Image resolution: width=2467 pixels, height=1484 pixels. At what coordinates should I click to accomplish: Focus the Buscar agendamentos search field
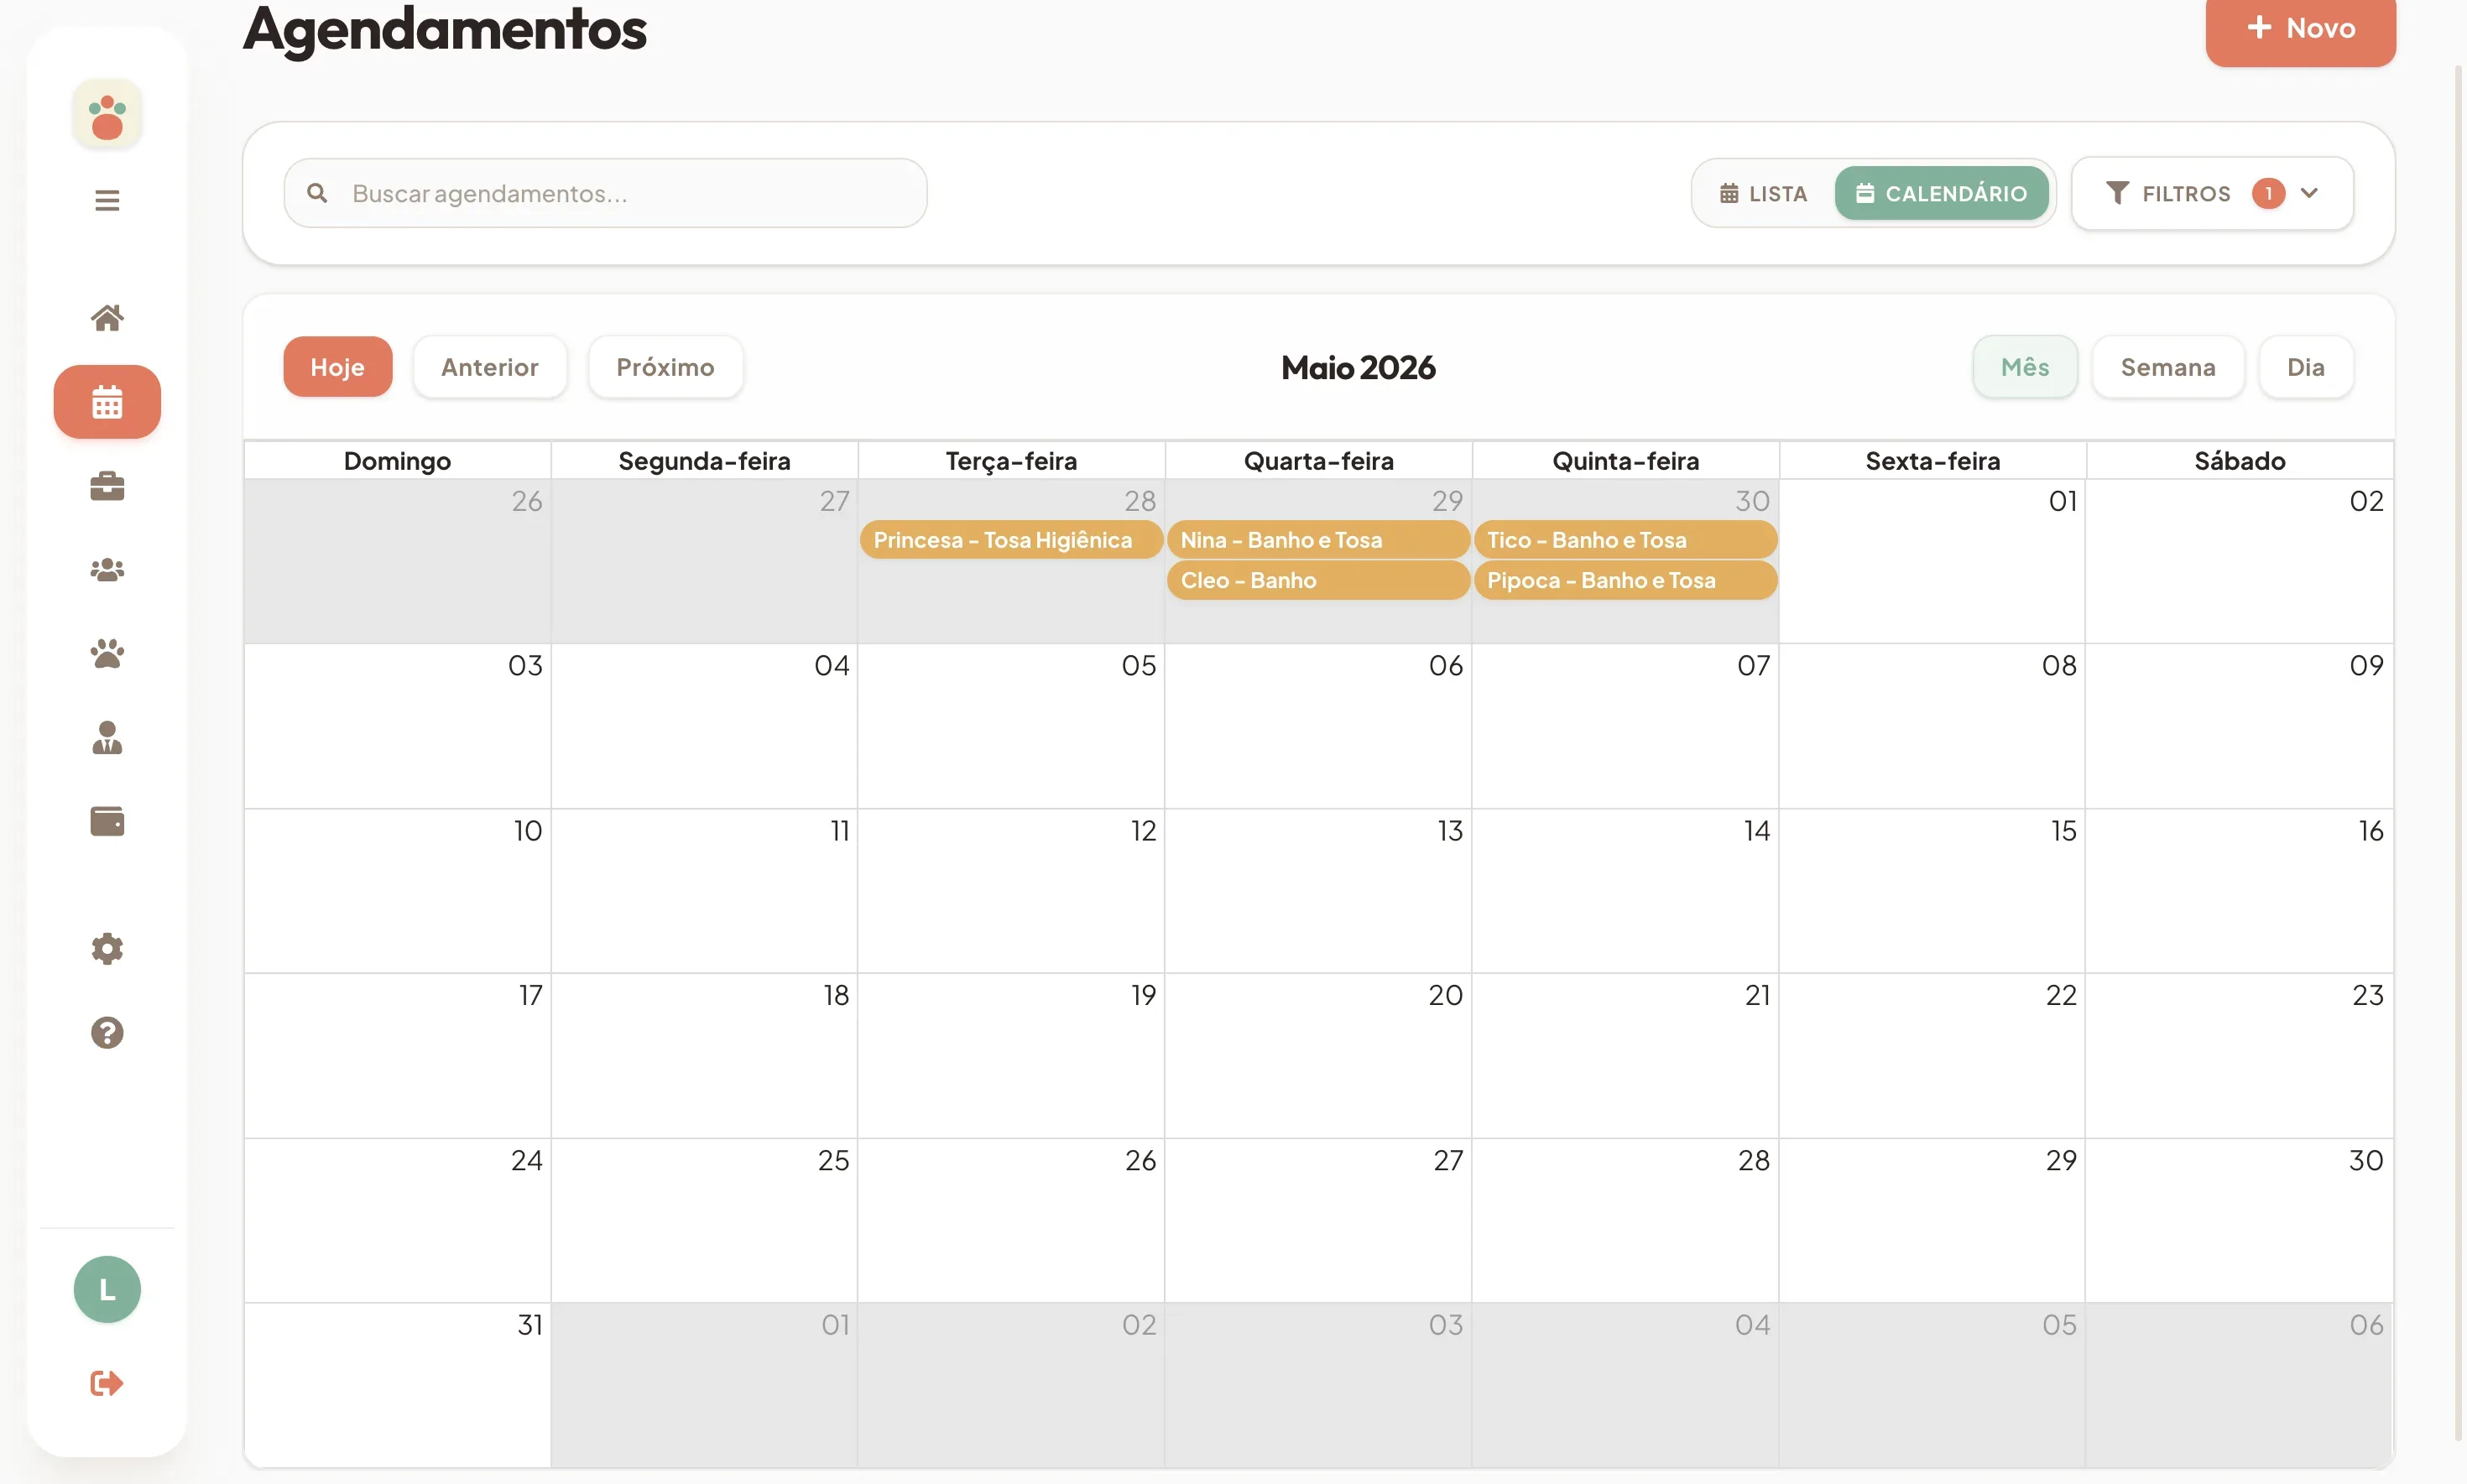coord(605,193)
